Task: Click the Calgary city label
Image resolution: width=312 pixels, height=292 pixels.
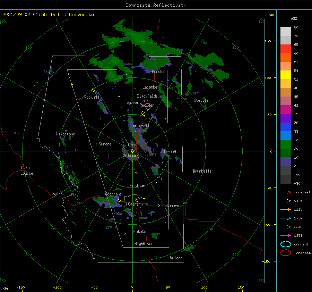Action: [135, 204]
